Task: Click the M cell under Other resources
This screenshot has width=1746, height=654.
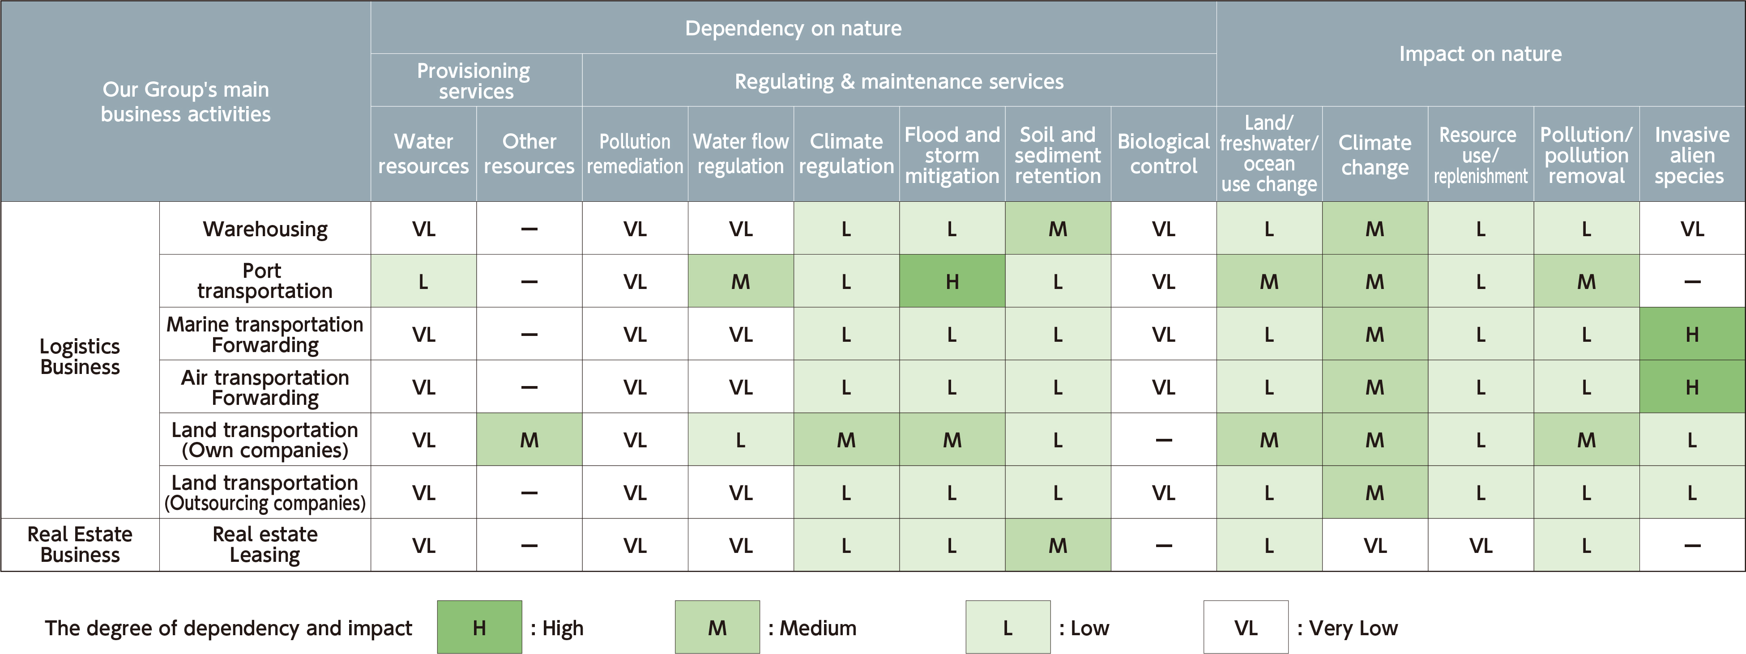Action: pos(529,440)
